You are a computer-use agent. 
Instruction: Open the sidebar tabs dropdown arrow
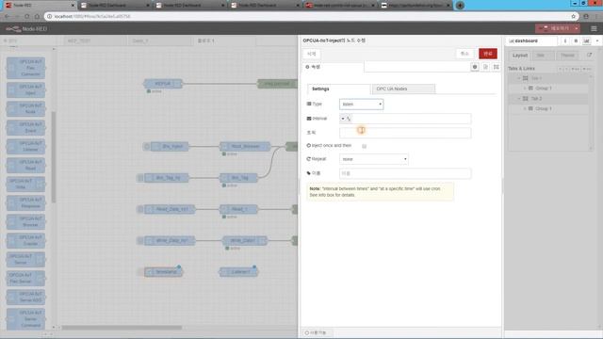tap(597, 40)
